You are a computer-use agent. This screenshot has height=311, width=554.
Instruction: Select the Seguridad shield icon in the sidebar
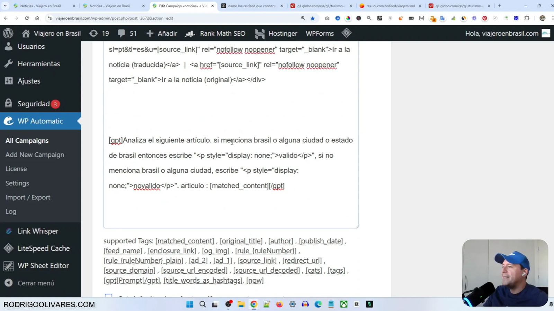pyautogui.click(x=8, y=103)
